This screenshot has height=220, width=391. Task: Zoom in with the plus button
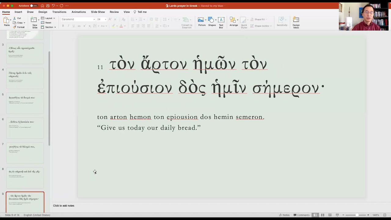[368, 215]
